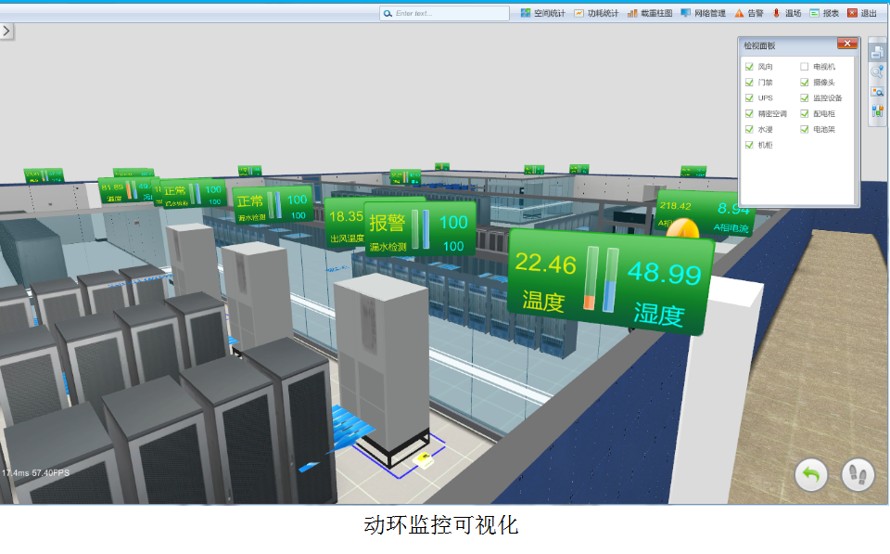Open the sliders settings tool icon
Image resolution: width=890 pixels, height=554 pixels.
tap(877, 111)
